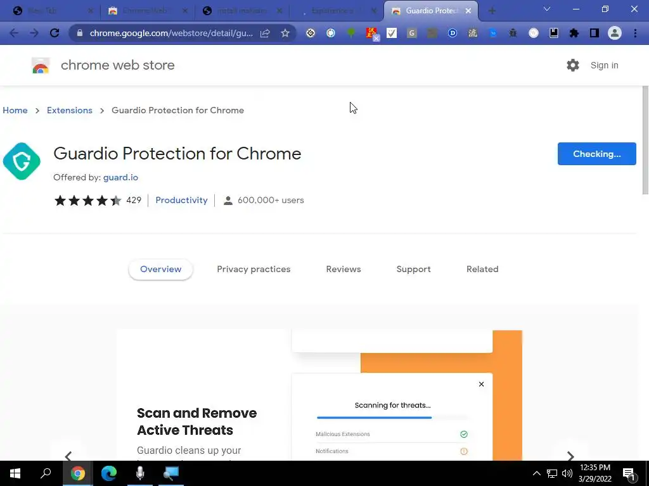This screenshot has width=649, height=486.
Task: Show next screenshot in carousel
Action: 570,456
